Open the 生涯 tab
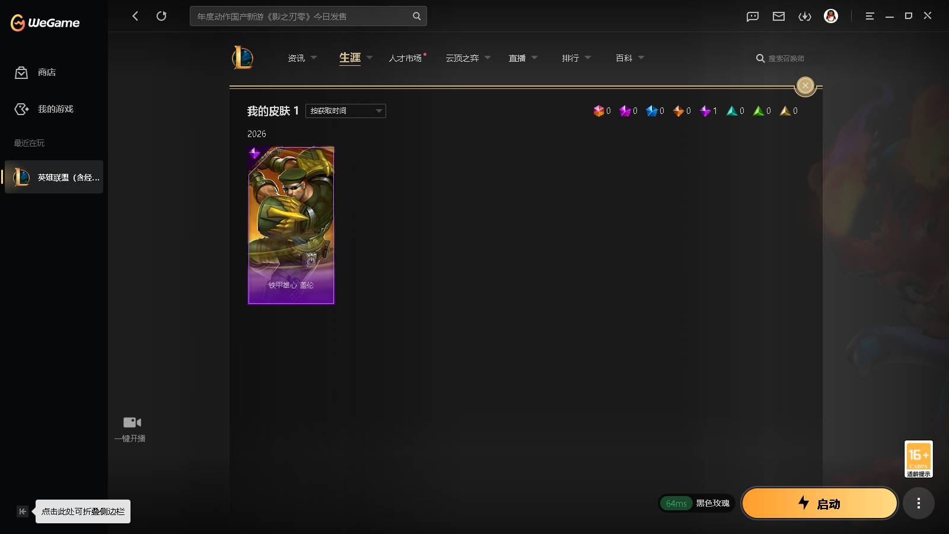Image resolution: width=949 pixels, height=534 pixels. click(x=350, y=58)
